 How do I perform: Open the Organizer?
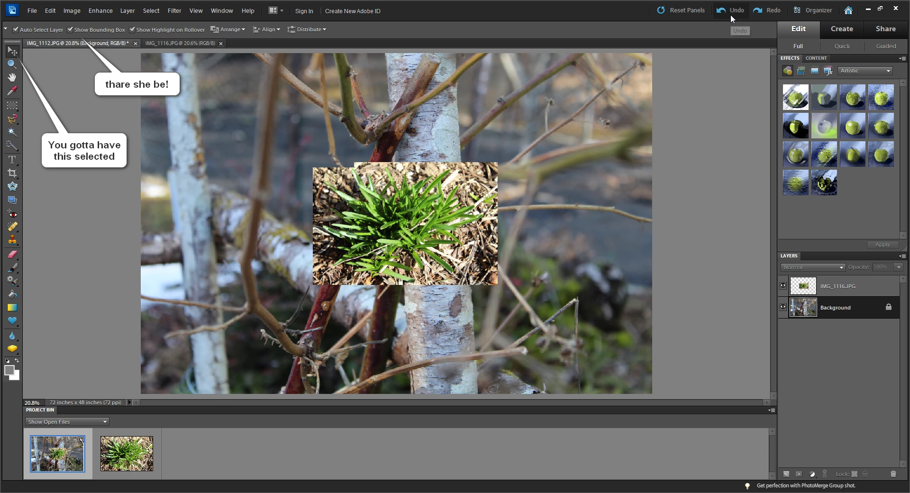click(x=813, y=10)
